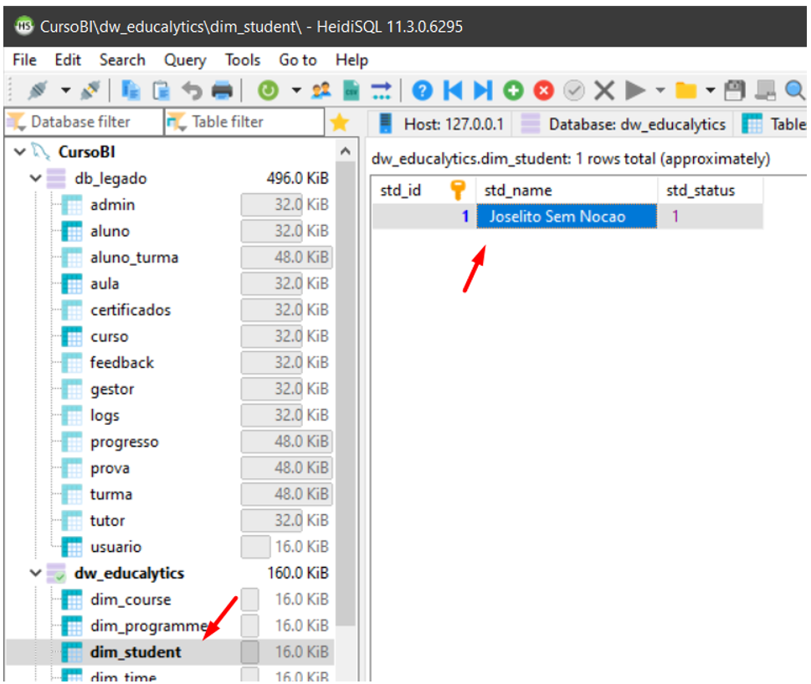The height and width of the screenshot is (684, 811).
Task: Open the Tools menu
Action: tap(242, 60)
